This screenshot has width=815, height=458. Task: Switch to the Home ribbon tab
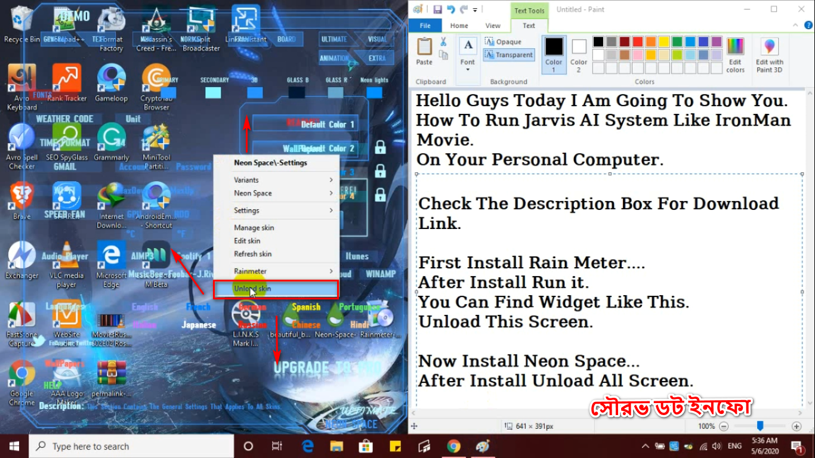(x=459, y=26)
